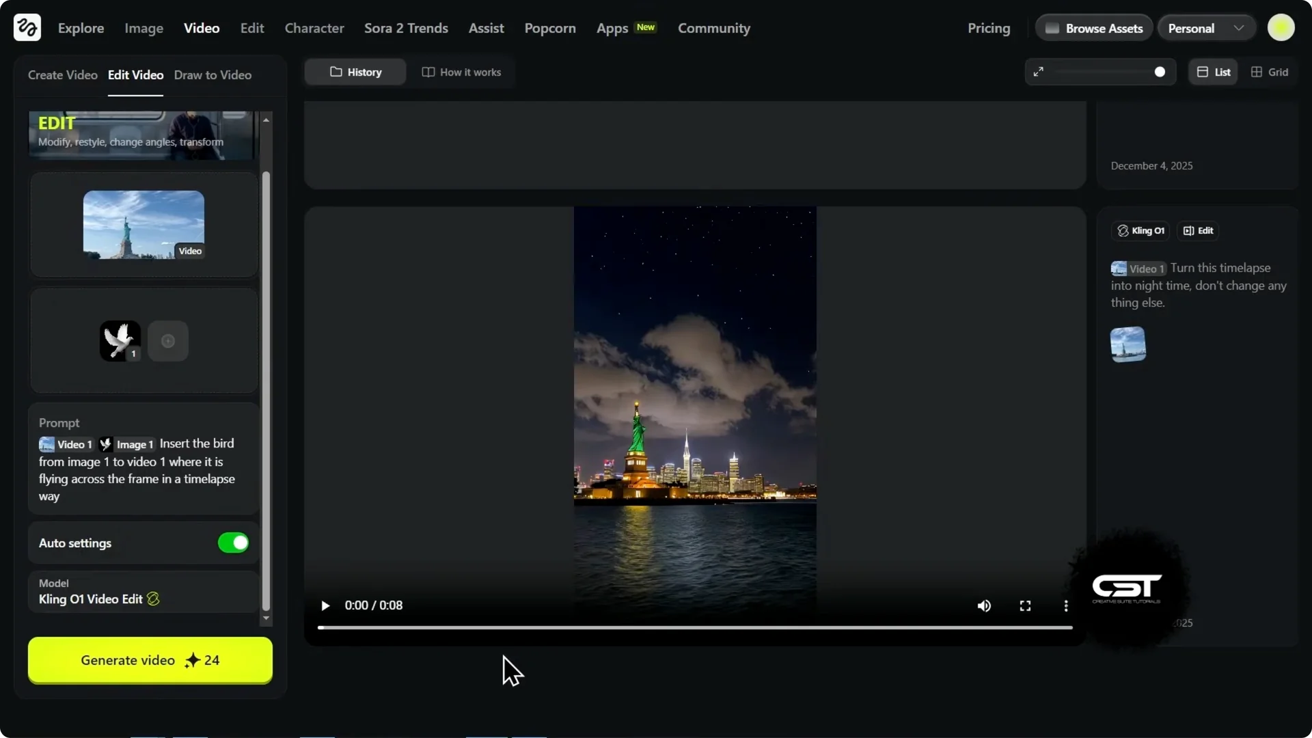
Task: Enter fullscreen mode on the video player
Action: tap(1024, 605)
